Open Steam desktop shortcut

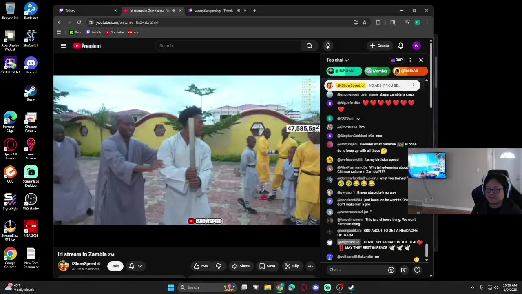point(31,93)
